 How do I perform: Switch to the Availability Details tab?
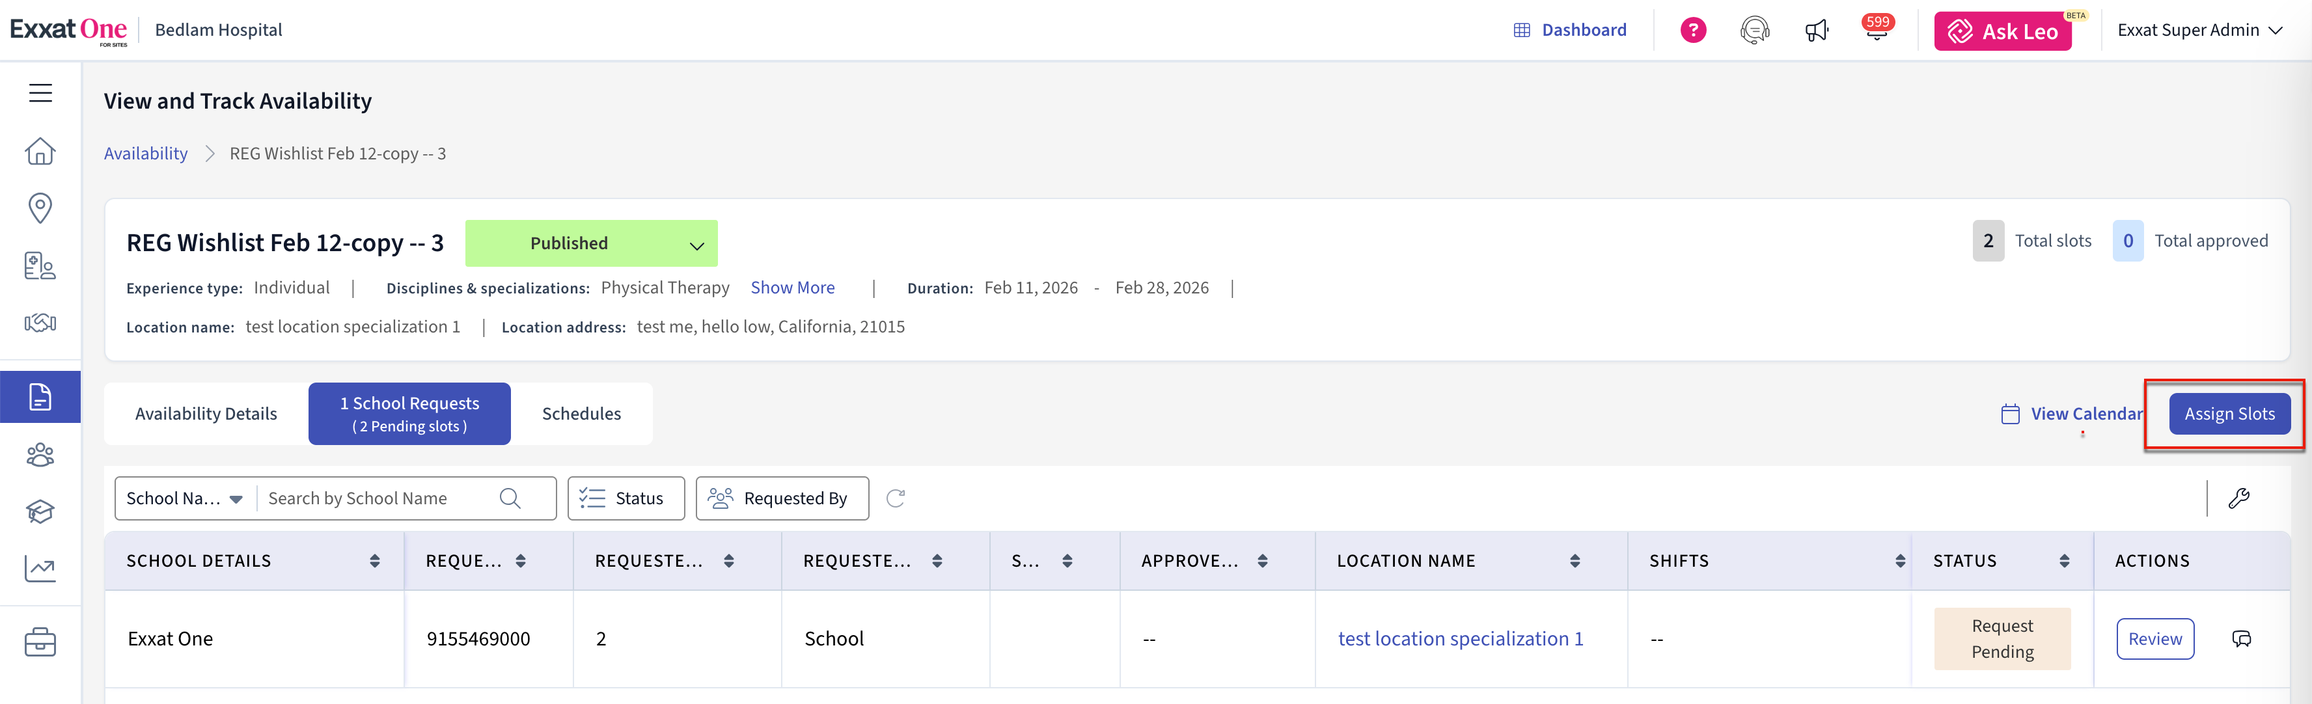pyautogui.click(x=206, y=413)
